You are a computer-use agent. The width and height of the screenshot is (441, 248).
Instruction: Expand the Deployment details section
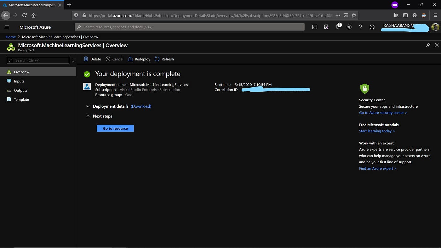click(x=88, y=106)
